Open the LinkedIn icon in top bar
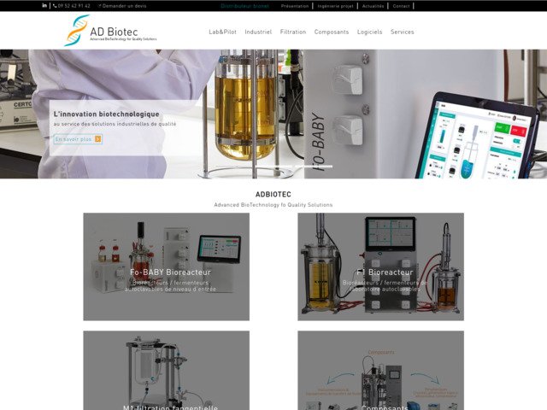 [x=44, y=6]
